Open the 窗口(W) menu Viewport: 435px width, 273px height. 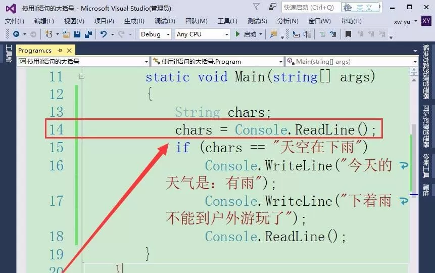[320, 21]
